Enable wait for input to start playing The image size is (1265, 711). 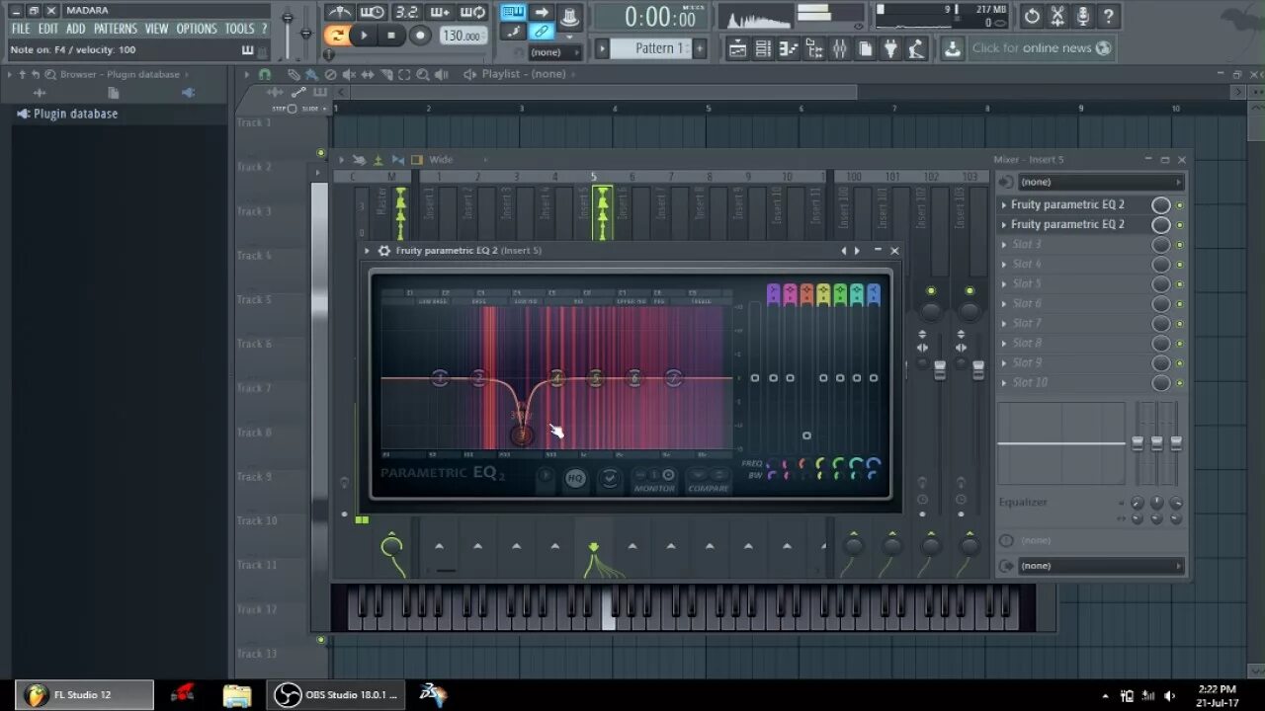[373, 13]
